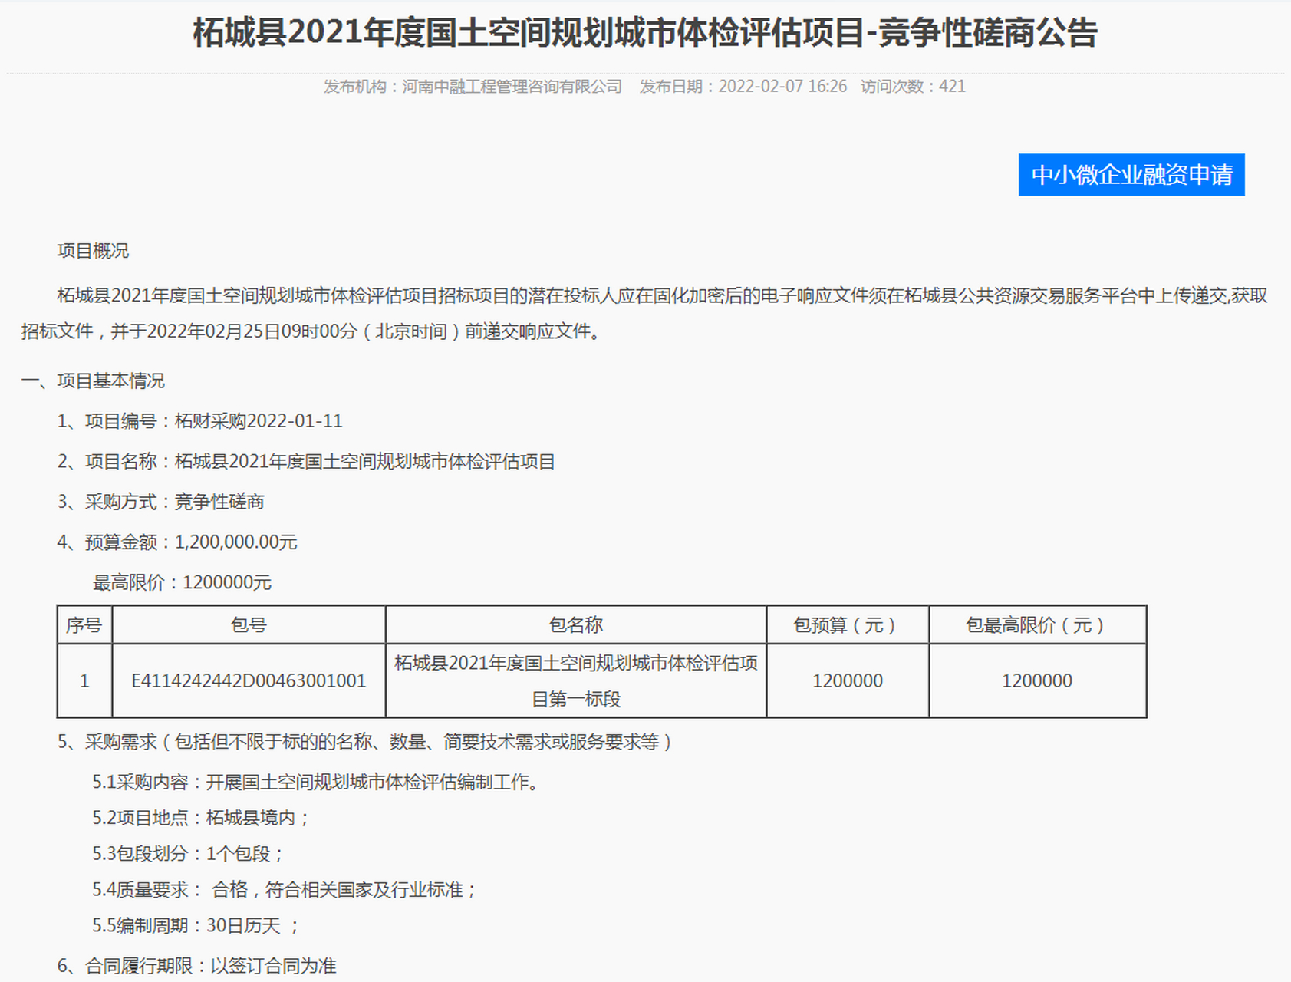Click the 1200000 cell under 包最高限价
Image resolution: width=1291 pixels, height=982 pixels.
point(1037,681)
